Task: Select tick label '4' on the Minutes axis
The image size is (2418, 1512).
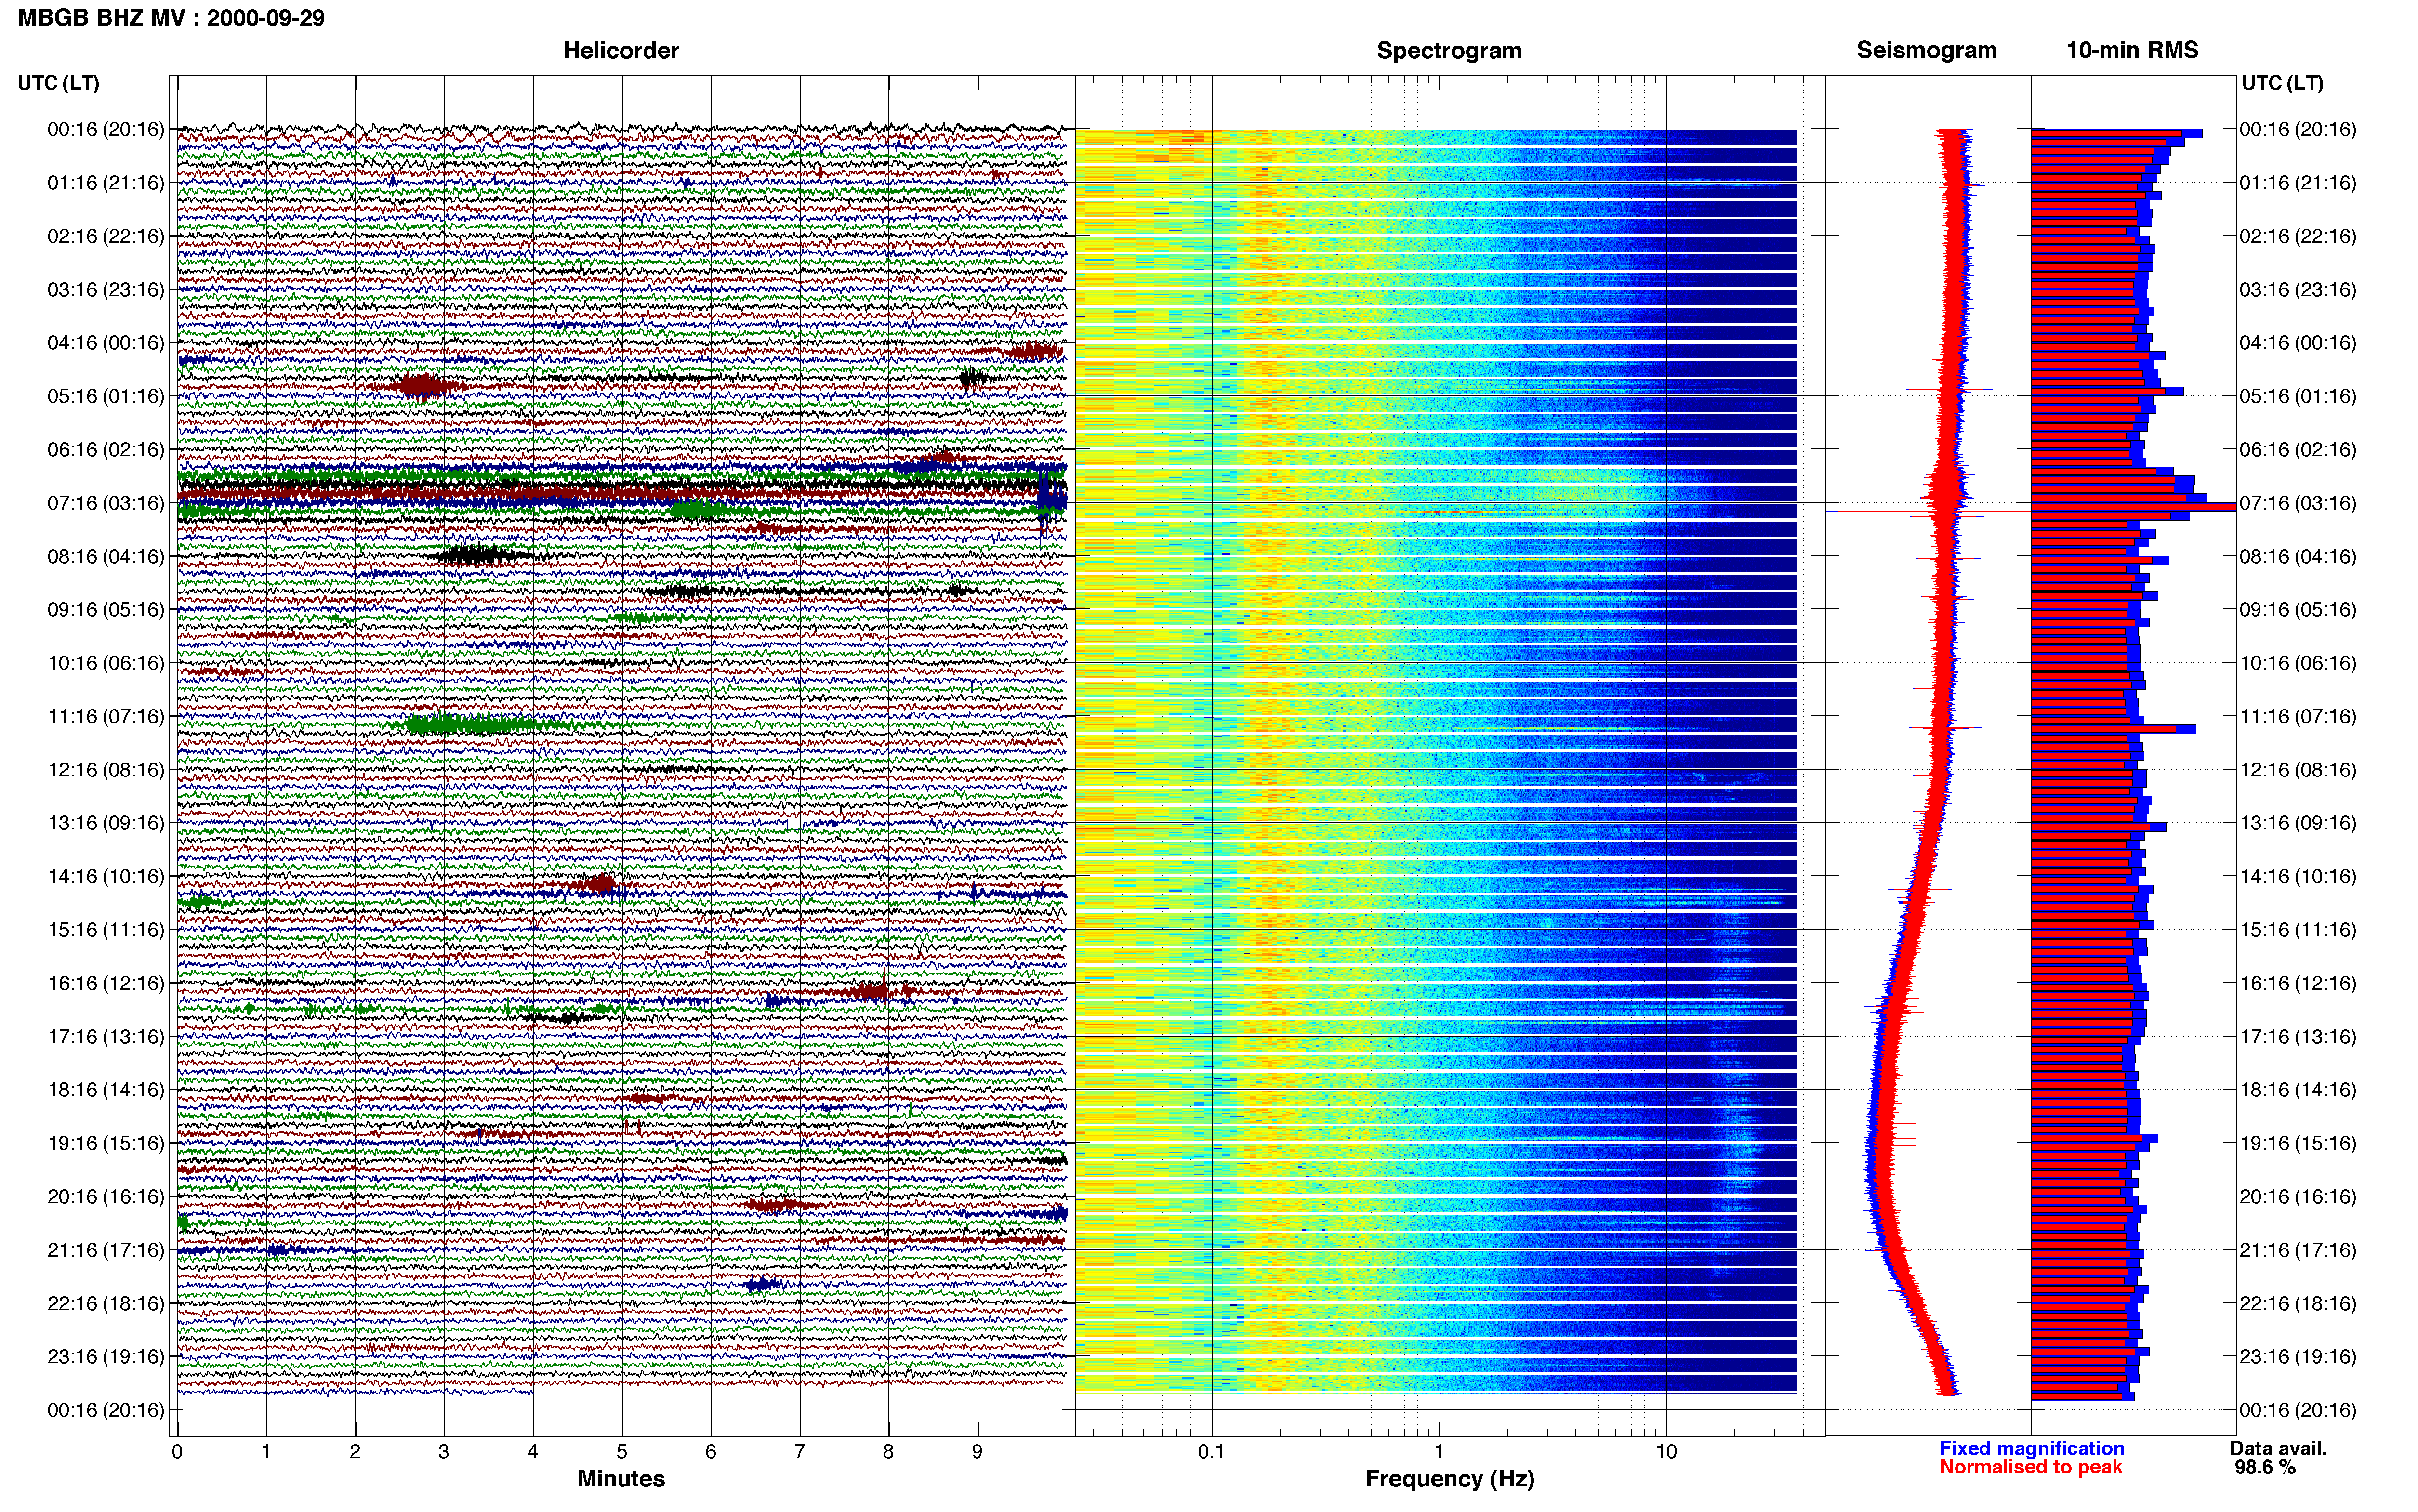Action: [x=533, y=1452]
